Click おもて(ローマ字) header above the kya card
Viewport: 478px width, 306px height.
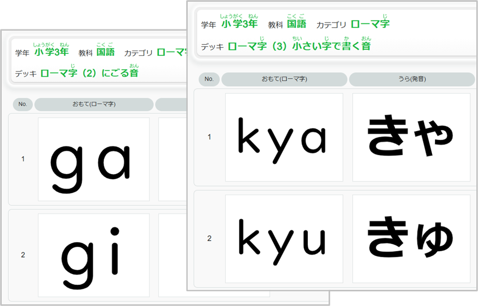pyautogui.click(x=284, y=79)
